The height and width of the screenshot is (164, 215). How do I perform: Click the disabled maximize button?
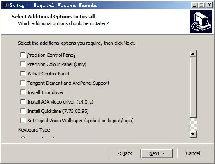(x=202, y=5)
